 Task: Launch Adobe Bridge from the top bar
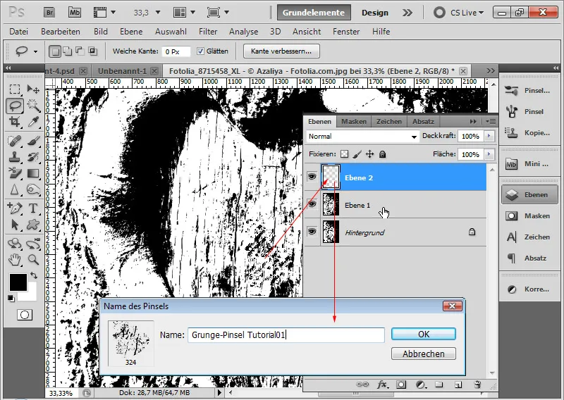(x=49, y=13)
